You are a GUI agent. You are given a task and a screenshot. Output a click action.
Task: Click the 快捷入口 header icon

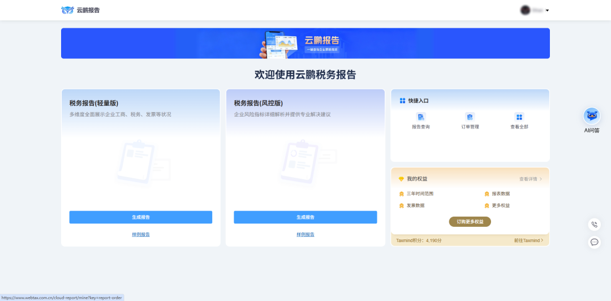click(403, 101)
